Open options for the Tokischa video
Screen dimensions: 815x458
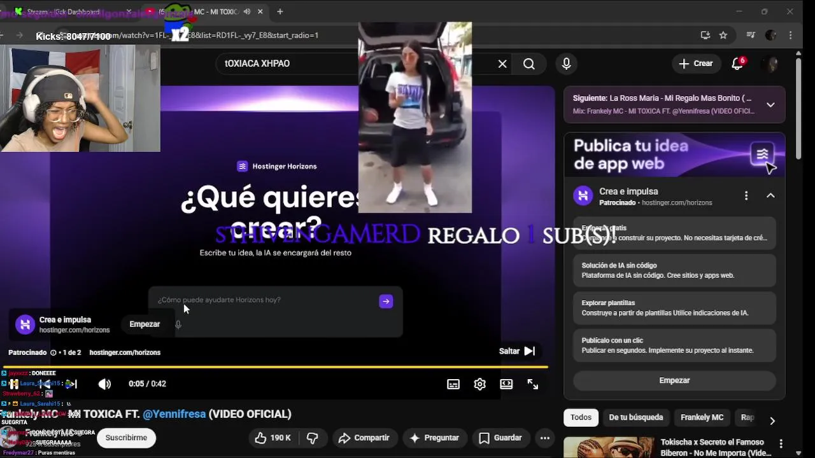click(x=781, y=443)
